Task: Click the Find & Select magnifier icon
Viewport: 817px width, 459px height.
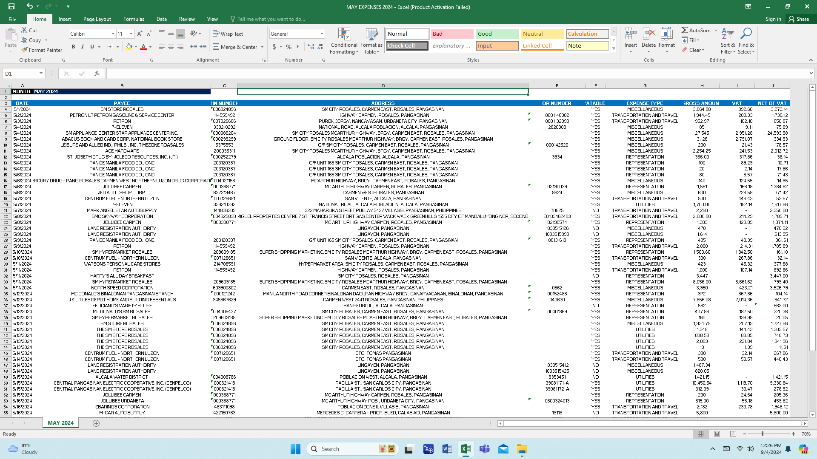Action: click(x=746, y=34)
